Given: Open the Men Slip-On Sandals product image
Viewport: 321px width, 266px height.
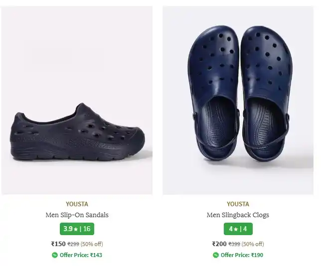Looking at the screenshot, I should point(77,101).
